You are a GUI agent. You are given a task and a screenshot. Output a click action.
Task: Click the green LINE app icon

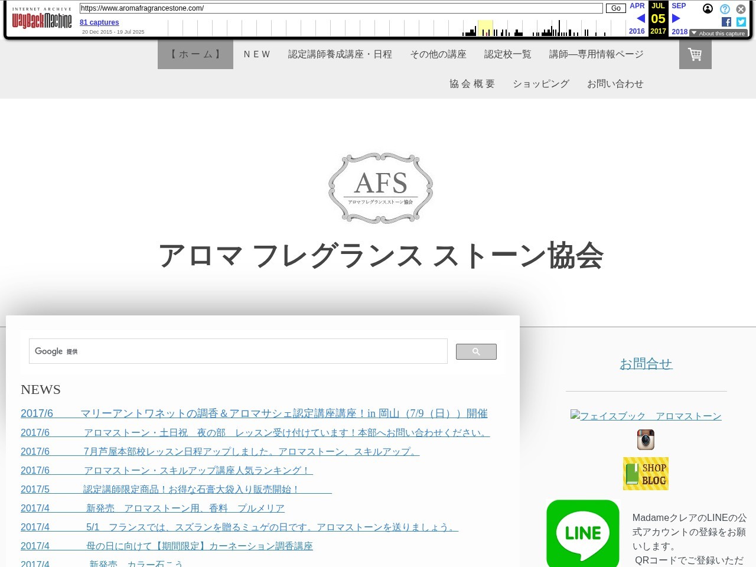tap(582, 533)
